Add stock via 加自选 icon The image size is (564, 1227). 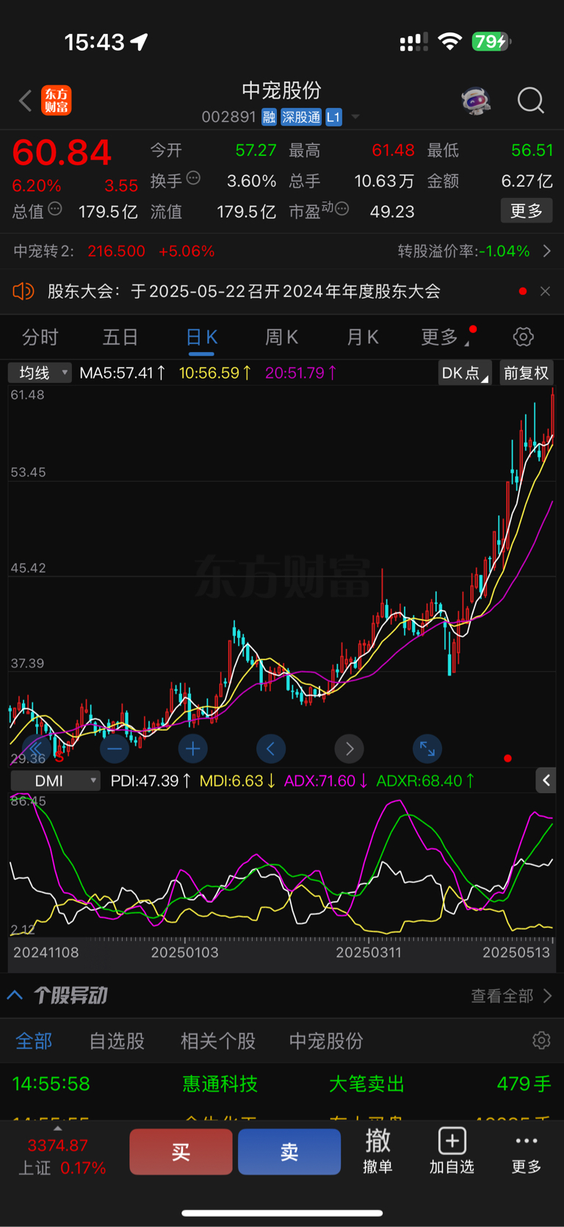coord(452,1151)
